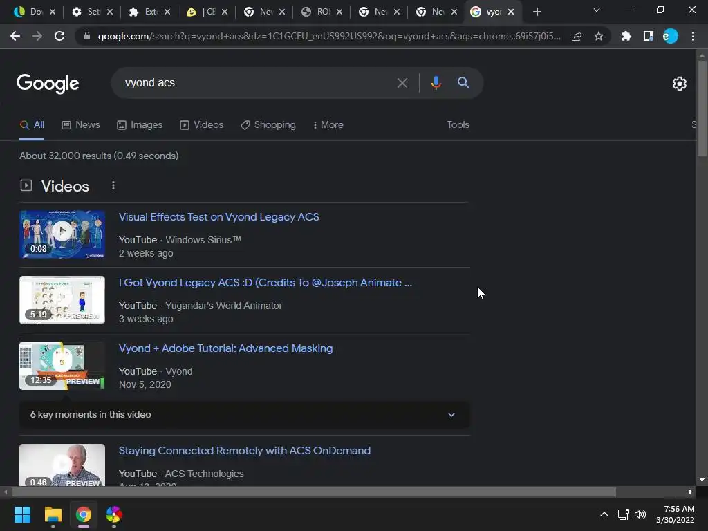Close the Settings browser tab
Image resolution: width=708 pixels, height=531 pixels.
click(x=110, y=12)
